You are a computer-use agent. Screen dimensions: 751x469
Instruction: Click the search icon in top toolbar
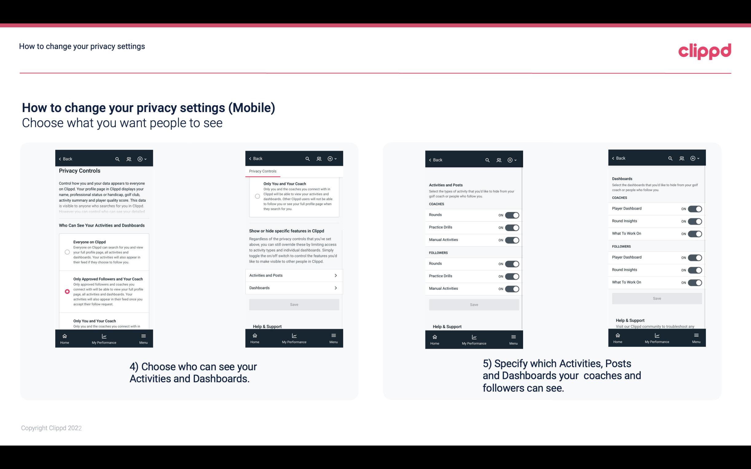(x=118, y=159)
